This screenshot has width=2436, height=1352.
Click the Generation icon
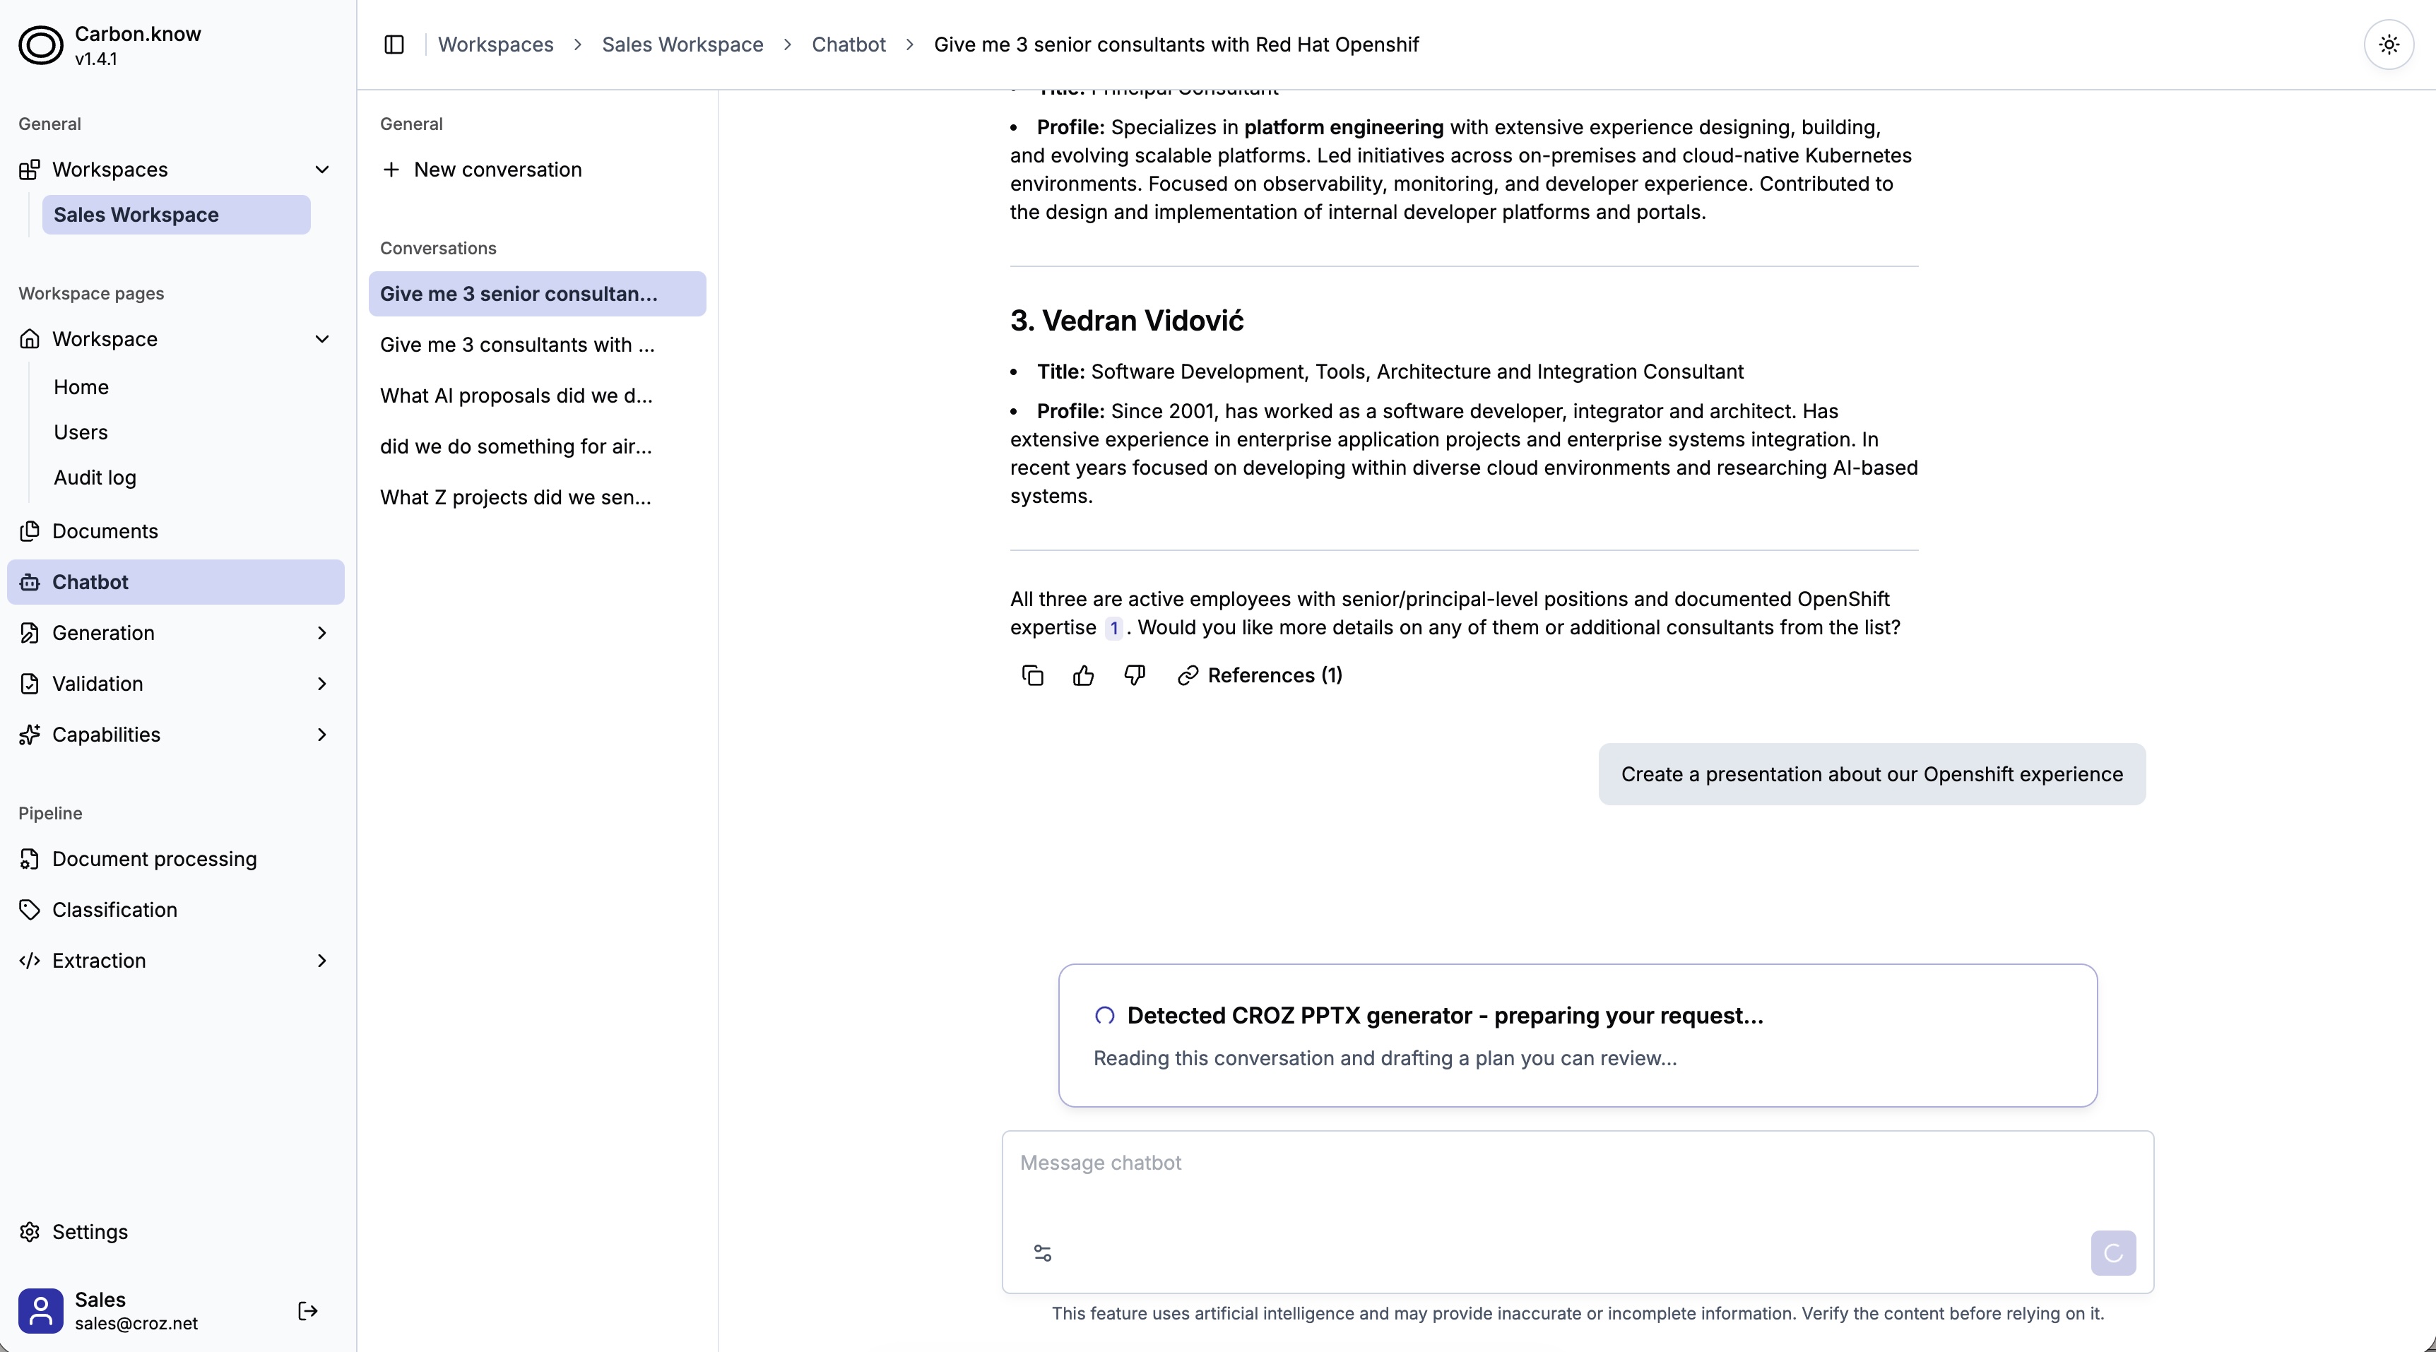pyautogui.click(x=29, y=632)
